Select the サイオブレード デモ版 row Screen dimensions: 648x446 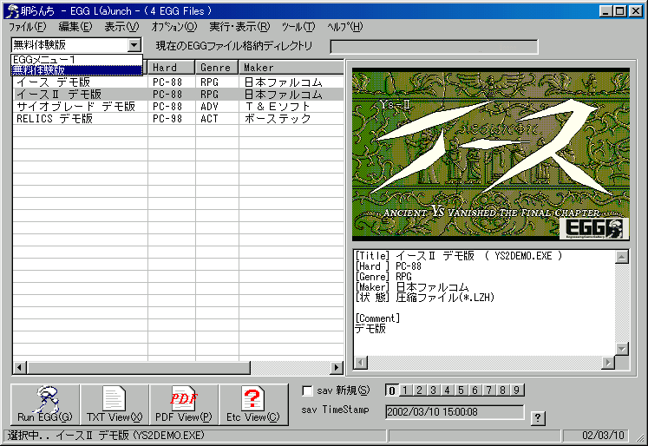178,107
